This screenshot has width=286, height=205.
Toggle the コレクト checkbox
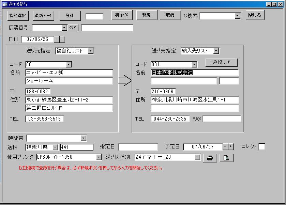(x=262, y=147)
